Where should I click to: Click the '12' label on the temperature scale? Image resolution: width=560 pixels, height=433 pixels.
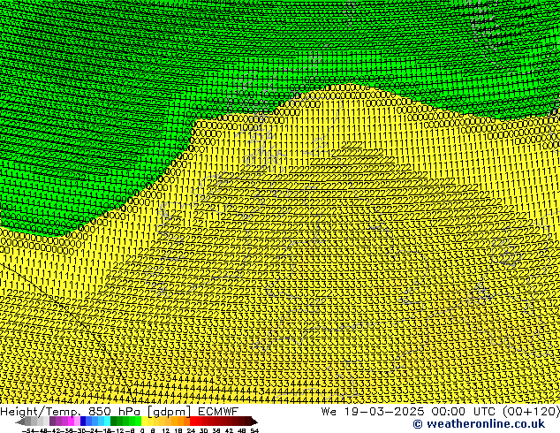(x=166, y=430)
